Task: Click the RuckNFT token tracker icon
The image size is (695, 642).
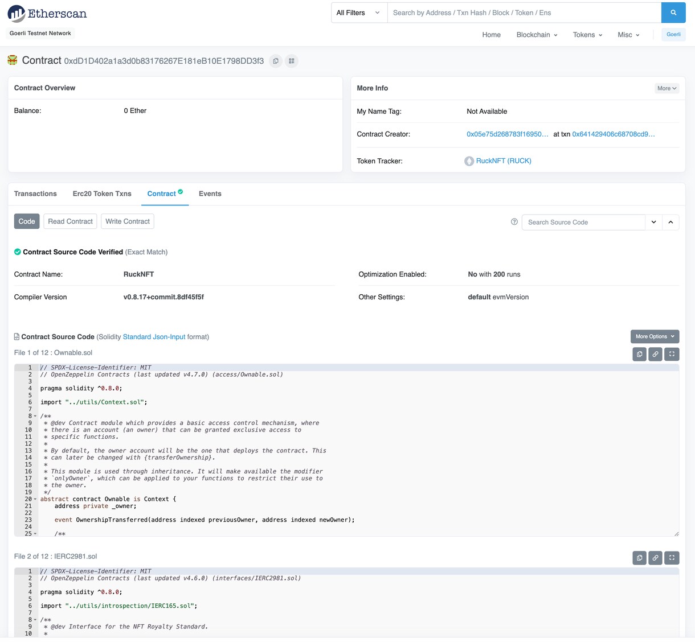Action: tap(469, 161)
